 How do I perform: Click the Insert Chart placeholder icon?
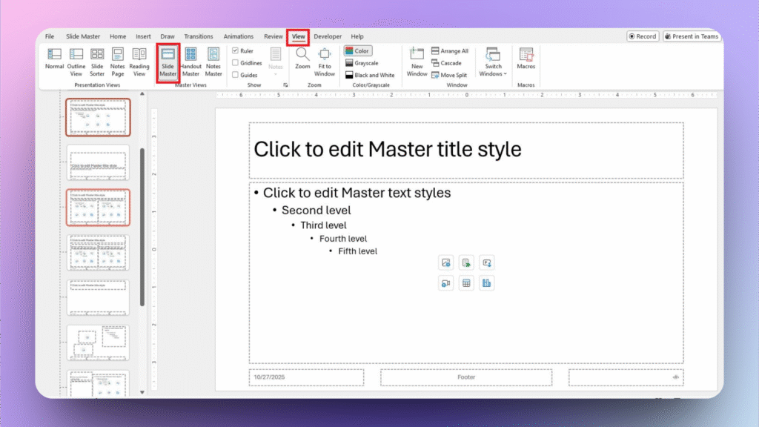488,282
